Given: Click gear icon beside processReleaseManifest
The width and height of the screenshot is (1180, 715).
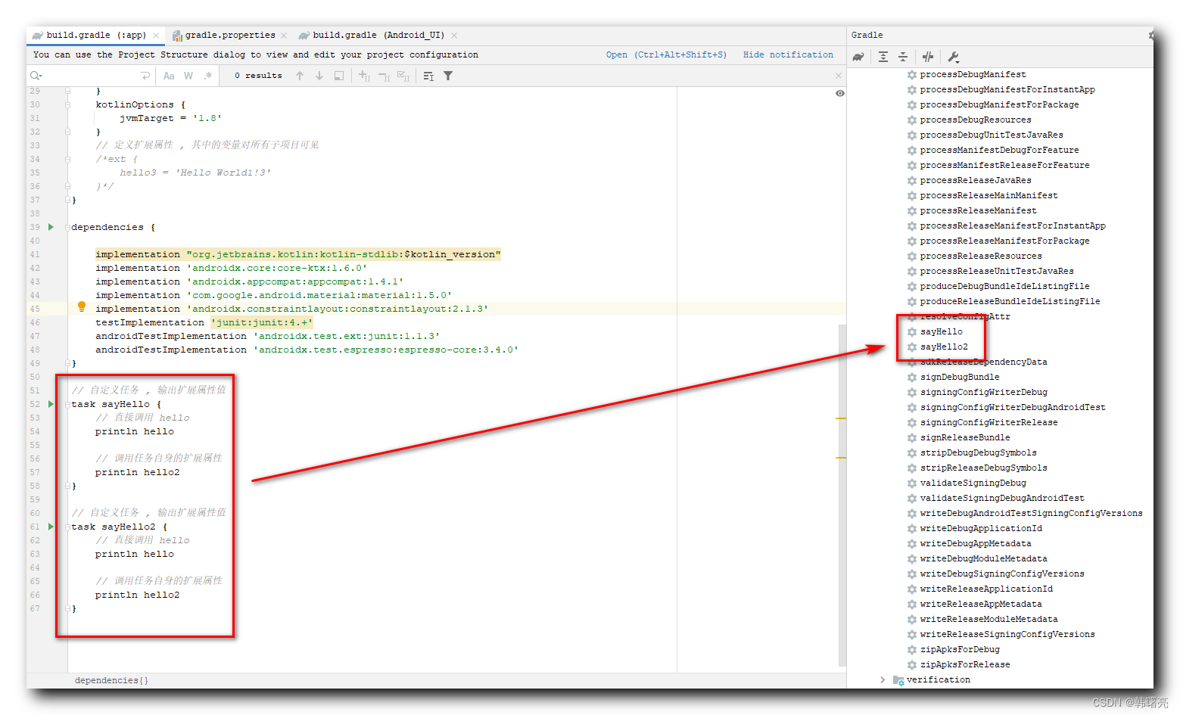Looking at the screenshot, I should click(912, 210).
